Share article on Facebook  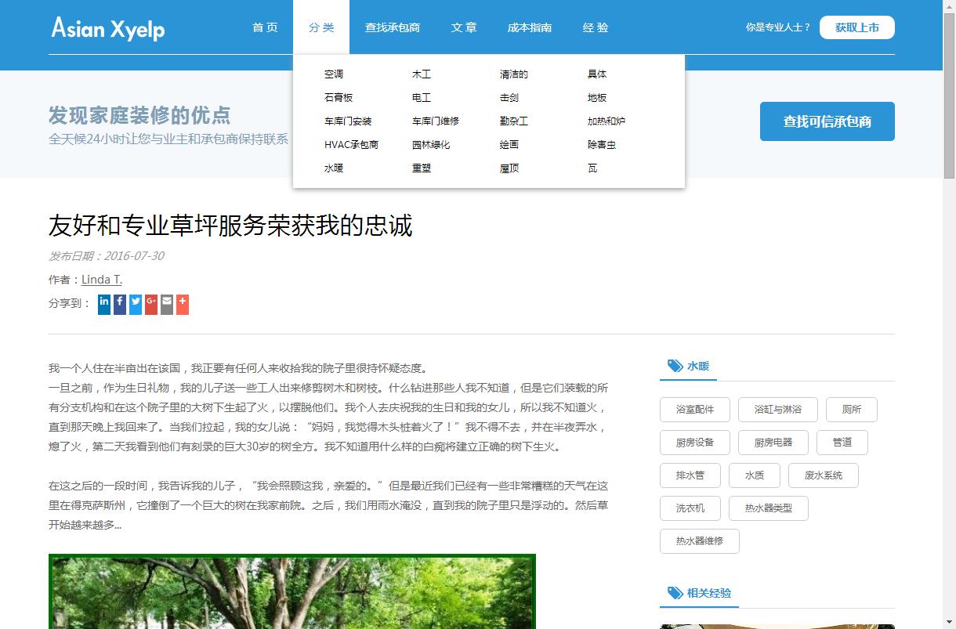point(120,304)
